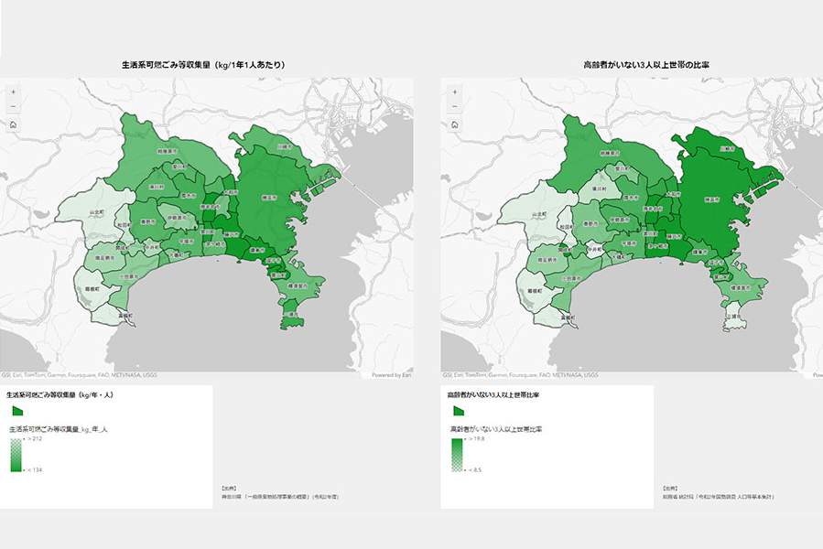Select 小田原市 on the right map

pyautogui.click(x=569, y=276)
